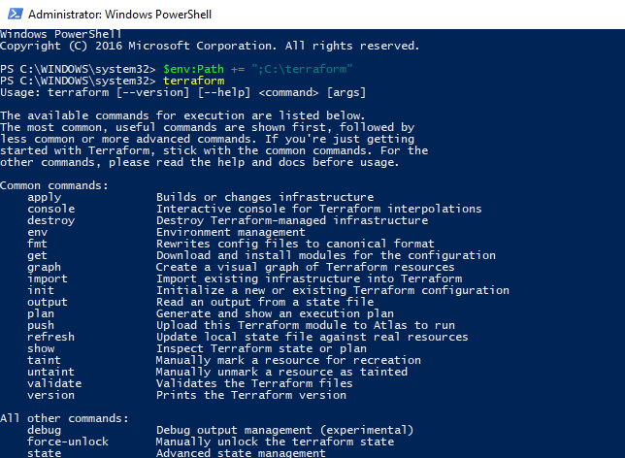Click the 'apply' command in the list
This screenshot has height=458, width=625.
(45, 197)
